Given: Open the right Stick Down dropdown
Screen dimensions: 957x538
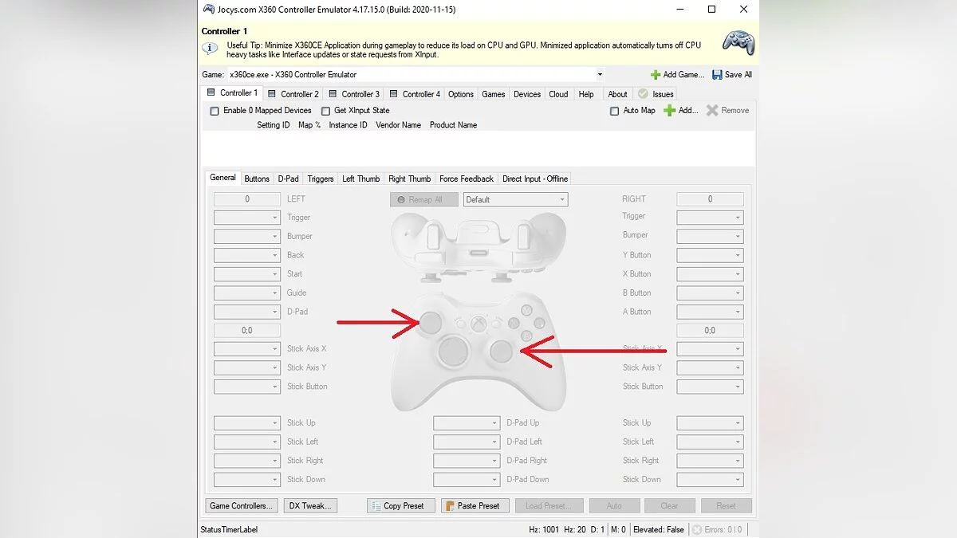Looking at the screenshot, I should (x=710, y=480).
